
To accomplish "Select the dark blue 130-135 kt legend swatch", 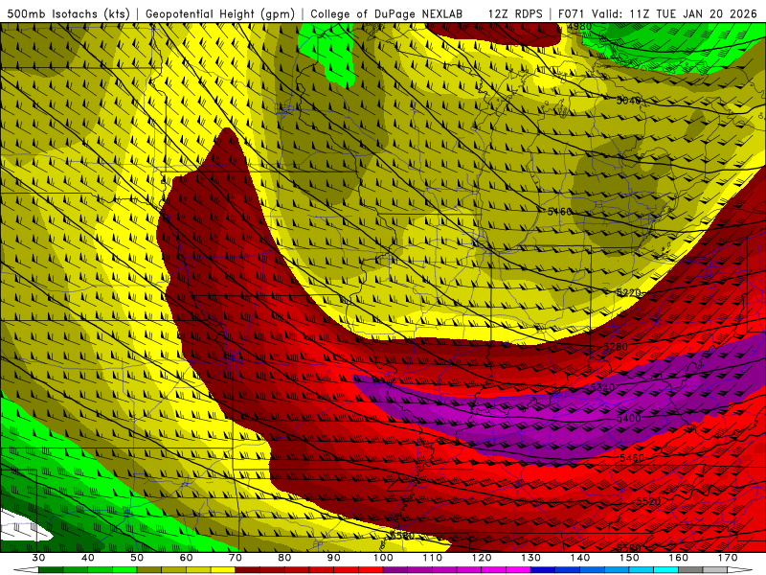I will tap(543, 570).
